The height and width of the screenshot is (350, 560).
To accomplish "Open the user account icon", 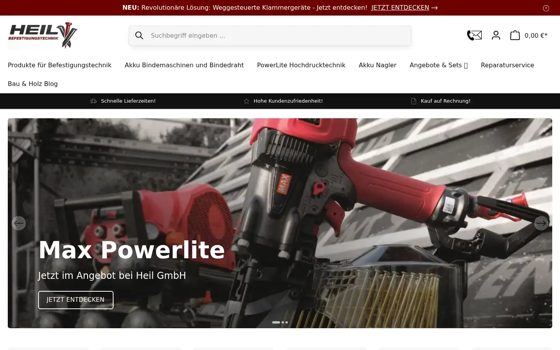I will [496, 35].
